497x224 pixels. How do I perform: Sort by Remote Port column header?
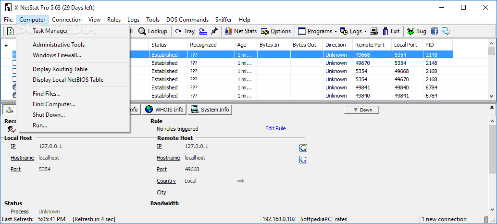tap(372, 45)
